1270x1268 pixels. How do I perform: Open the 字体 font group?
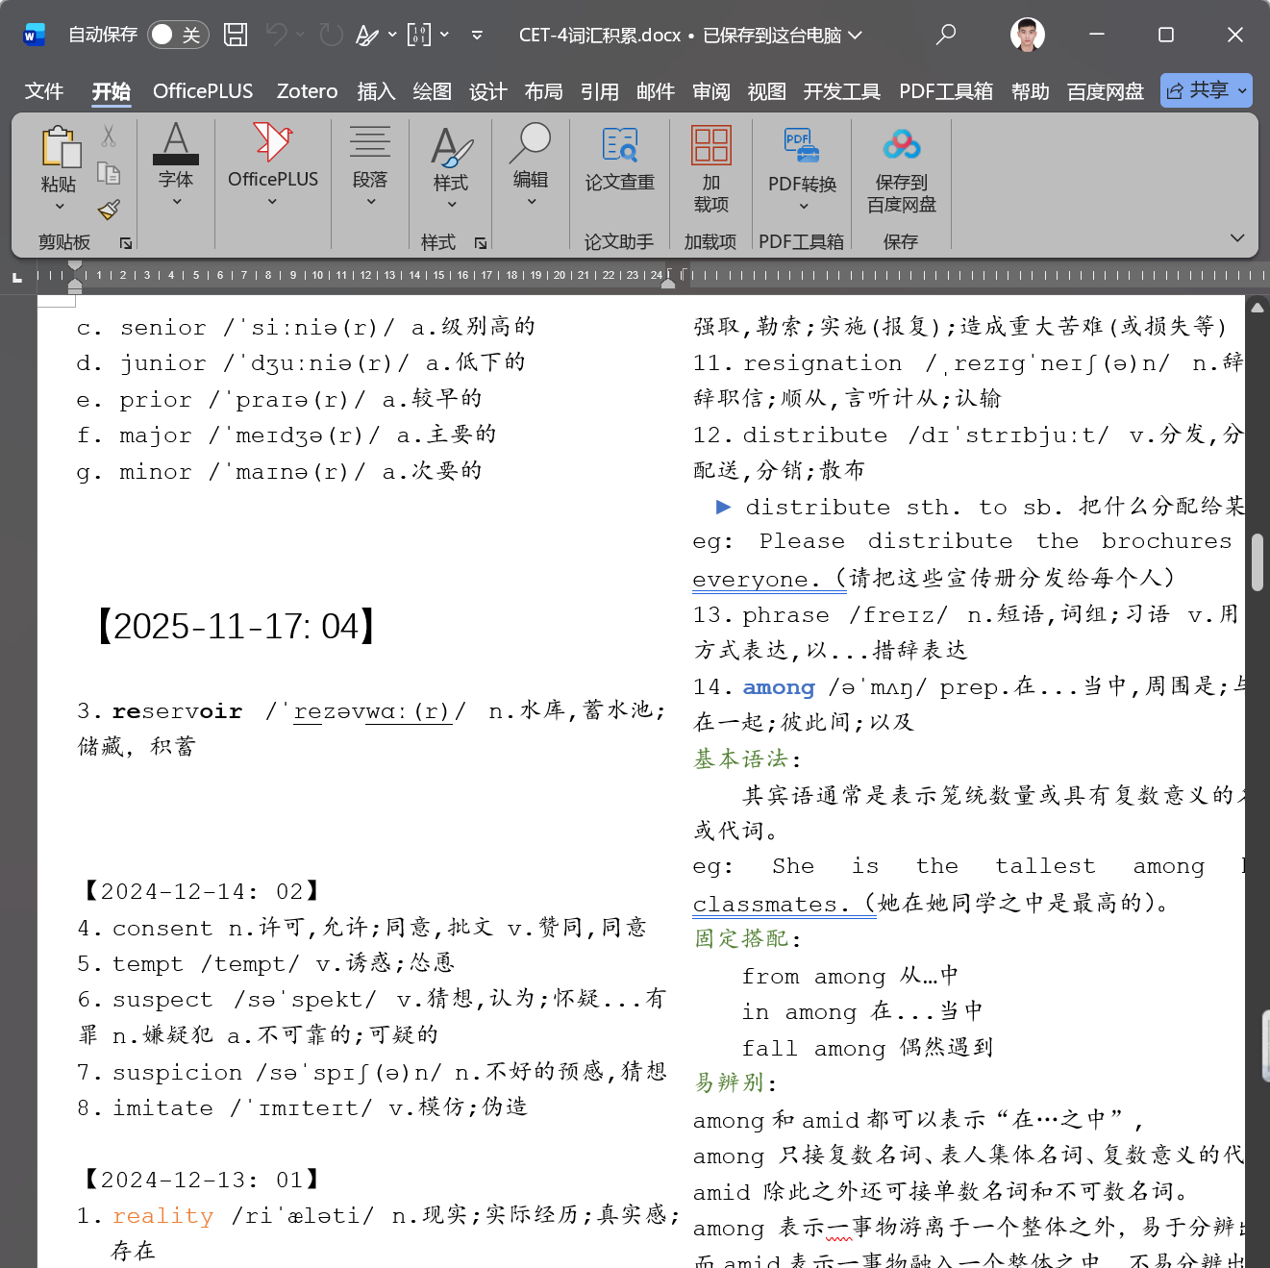176,163
